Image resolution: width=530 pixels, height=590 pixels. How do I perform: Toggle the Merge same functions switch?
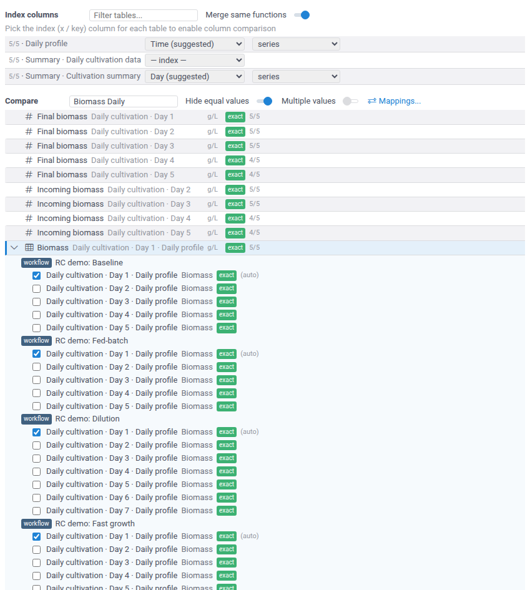302,15
